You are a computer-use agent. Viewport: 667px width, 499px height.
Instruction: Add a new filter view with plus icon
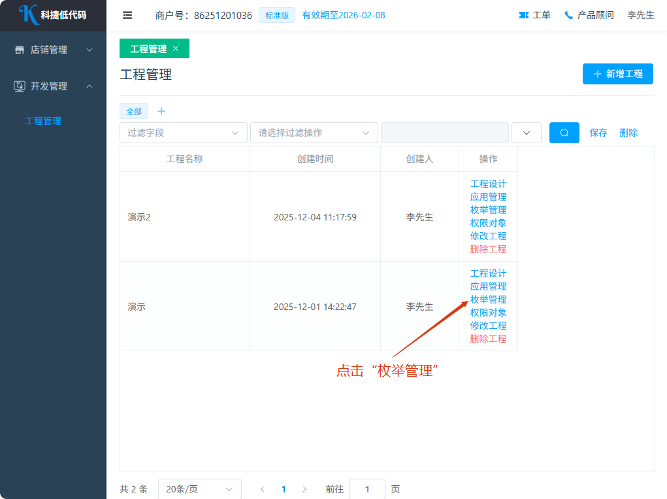click(161, 111)
